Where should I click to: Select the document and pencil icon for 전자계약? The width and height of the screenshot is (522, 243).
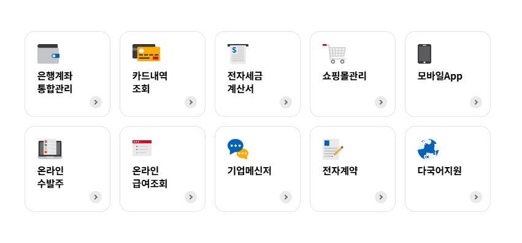[333, 149]
